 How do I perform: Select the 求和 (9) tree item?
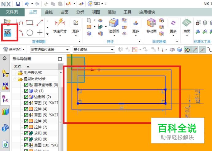tap(40, 139)
